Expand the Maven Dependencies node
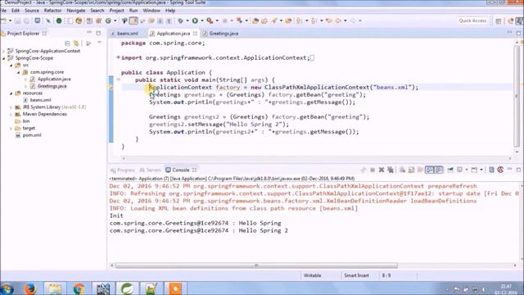The width and height of the screenshot is (524, 295). [x=11, y=114]
